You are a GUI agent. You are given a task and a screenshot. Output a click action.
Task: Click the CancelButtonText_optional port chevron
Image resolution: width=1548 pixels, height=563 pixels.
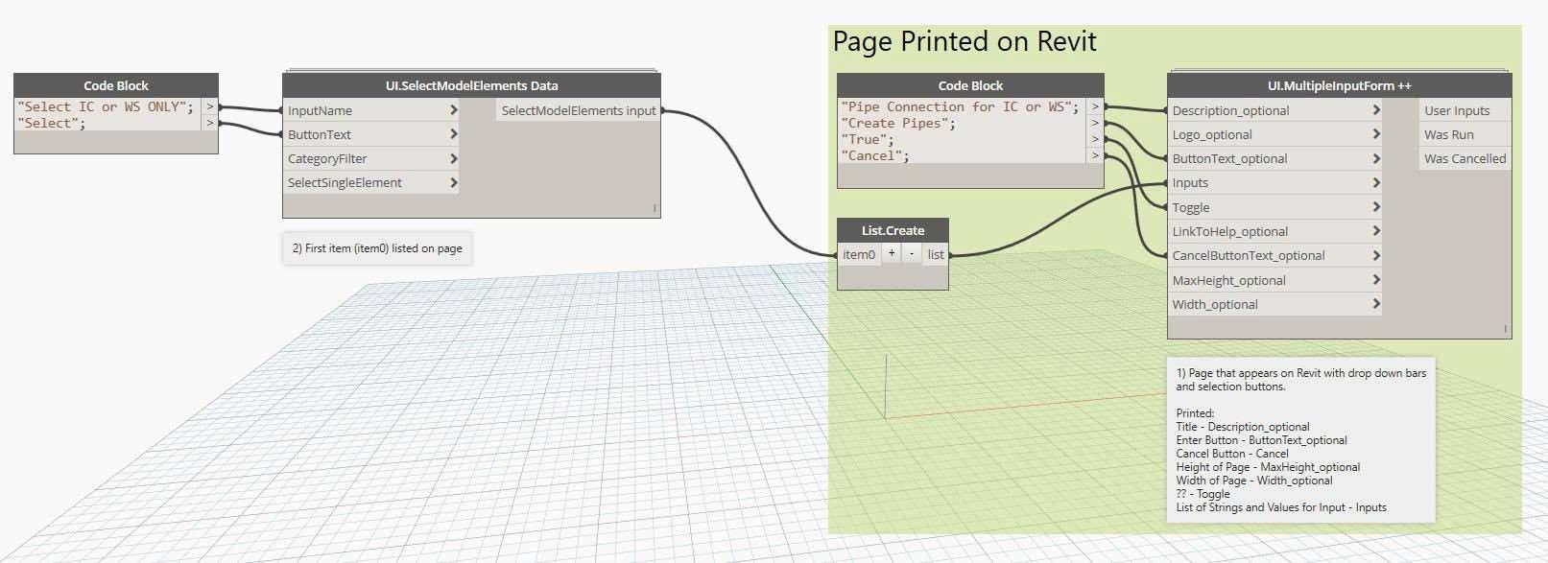tap(1376, 255)
